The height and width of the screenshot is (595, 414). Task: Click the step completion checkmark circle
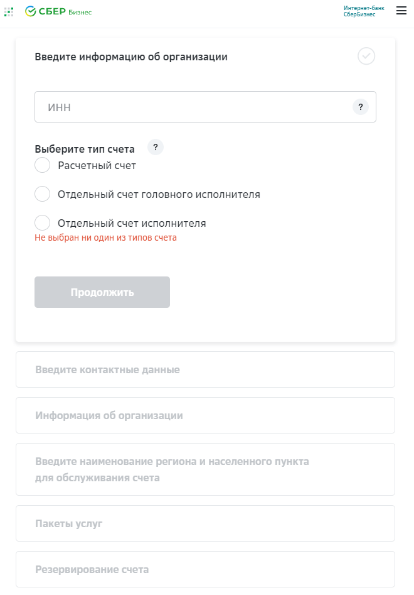pos(366,56)
